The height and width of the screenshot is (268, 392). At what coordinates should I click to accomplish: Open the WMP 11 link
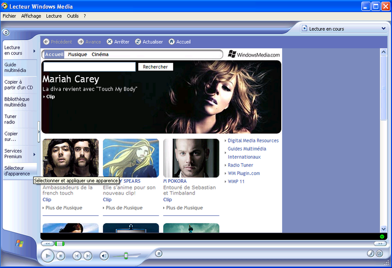point(236,182)
